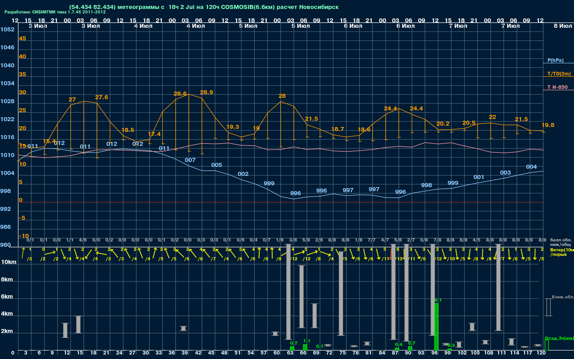Click the green precipitation legend bar symbol
The image size is (574, 359).
(x=546, y=345)
